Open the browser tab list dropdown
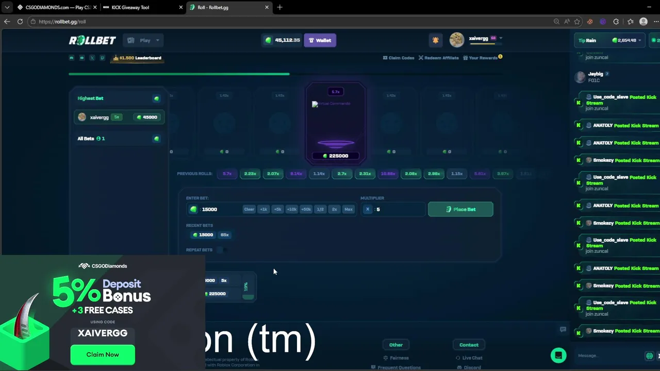The image size is (660, 371). tap(7, 7)
